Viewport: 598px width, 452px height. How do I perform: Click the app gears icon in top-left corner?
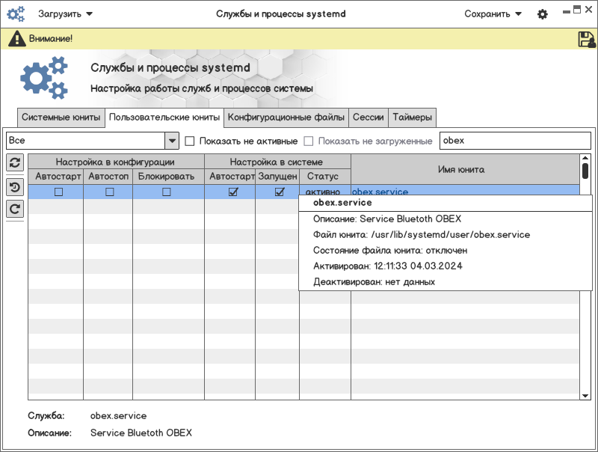point(16,14)
